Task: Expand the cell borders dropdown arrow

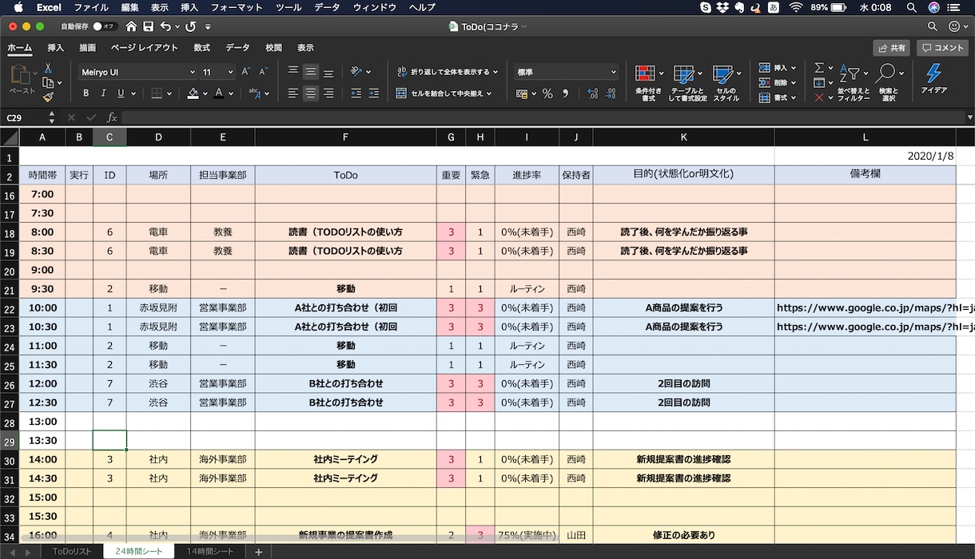Action: tap(169, 93)
